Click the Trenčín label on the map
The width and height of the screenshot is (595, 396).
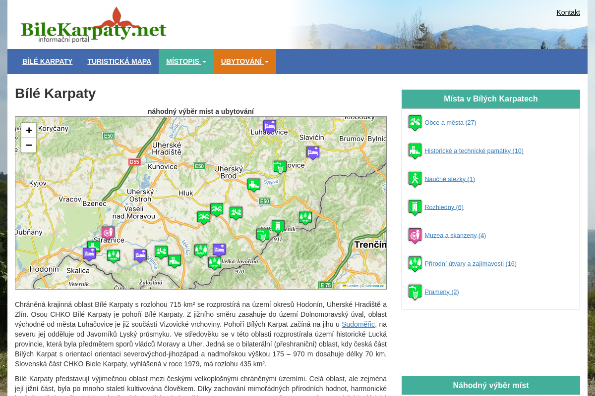[370, 245]
